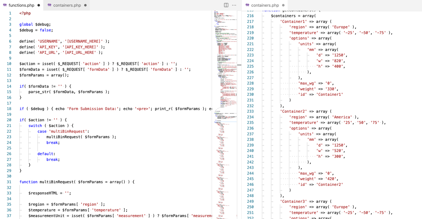Activate the right-pane containers.php tab
422x219 pixels.
coord(265,5)
